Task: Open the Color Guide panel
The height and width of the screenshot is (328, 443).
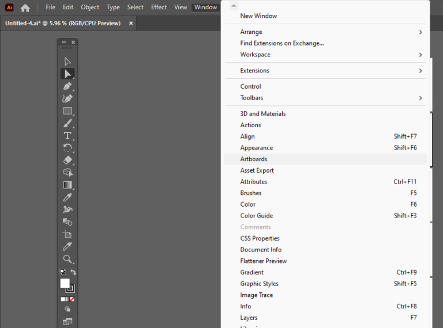Action: (x=325, y=216)
